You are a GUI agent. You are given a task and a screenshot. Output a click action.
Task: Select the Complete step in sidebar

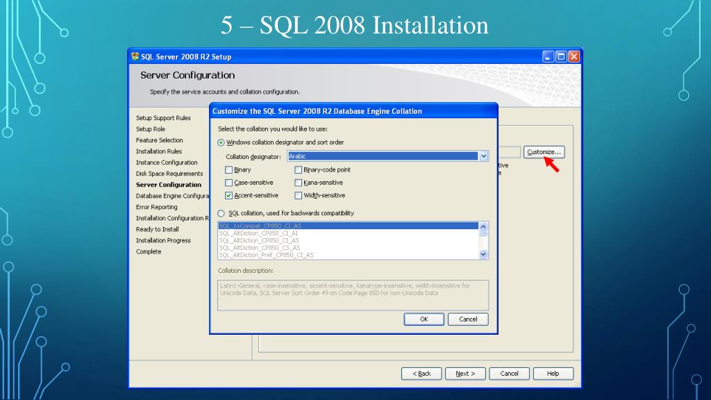[x=149, y=251]
